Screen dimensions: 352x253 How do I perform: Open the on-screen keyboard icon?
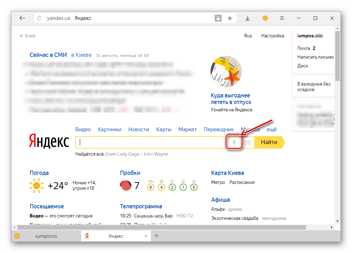point(247,142)
